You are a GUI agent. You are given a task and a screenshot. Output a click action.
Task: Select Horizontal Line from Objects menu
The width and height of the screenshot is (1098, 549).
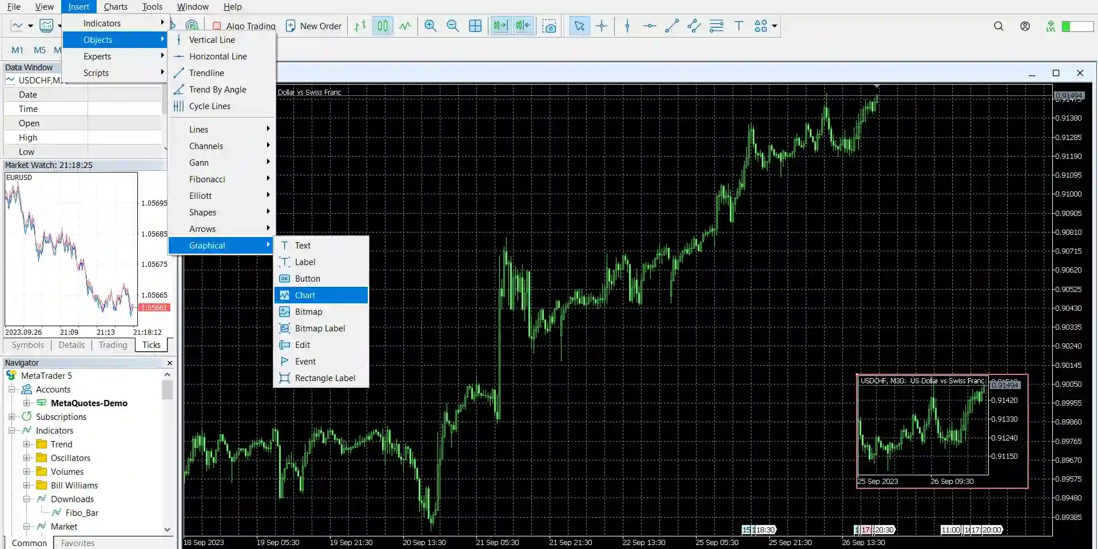coord(222,57)
